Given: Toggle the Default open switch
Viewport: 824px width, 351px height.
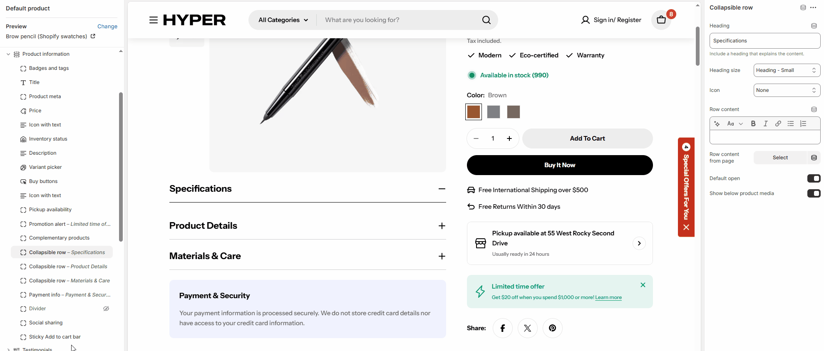Looking at the screenshot, I should point(814,178).
